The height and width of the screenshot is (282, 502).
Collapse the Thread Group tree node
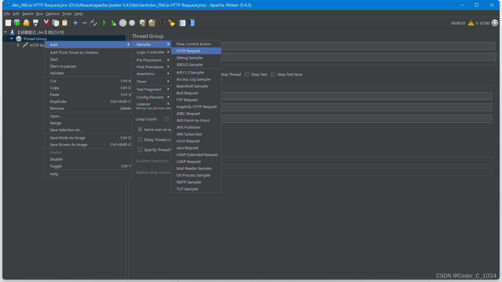12,39
